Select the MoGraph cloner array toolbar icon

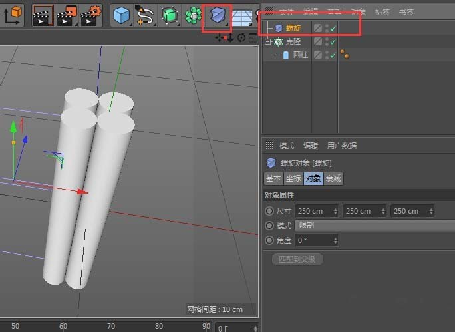[194, 14]
